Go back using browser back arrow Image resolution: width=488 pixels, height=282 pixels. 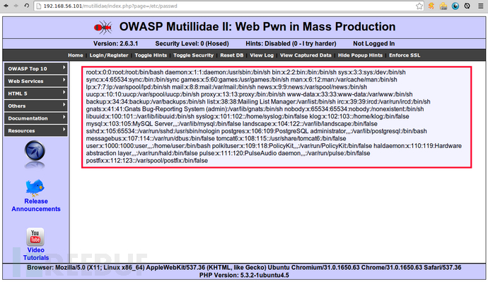pyautogui.click(x=6, y=6)
